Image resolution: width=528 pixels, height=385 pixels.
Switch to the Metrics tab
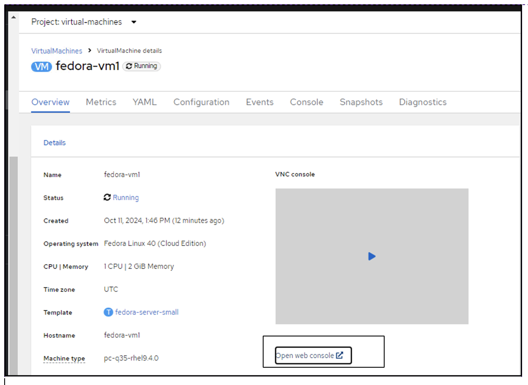pyautogui.click(x=101, y=102)
